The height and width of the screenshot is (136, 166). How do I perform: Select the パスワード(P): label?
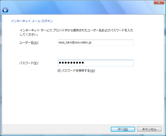(29, 63)
